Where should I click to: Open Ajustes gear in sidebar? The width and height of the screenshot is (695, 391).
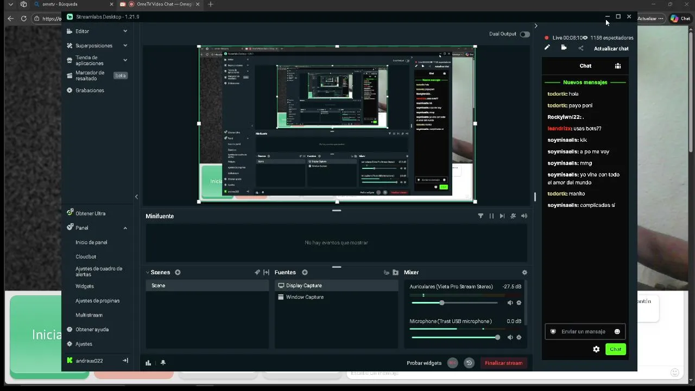pyautogui.click(x=69, y=344)
